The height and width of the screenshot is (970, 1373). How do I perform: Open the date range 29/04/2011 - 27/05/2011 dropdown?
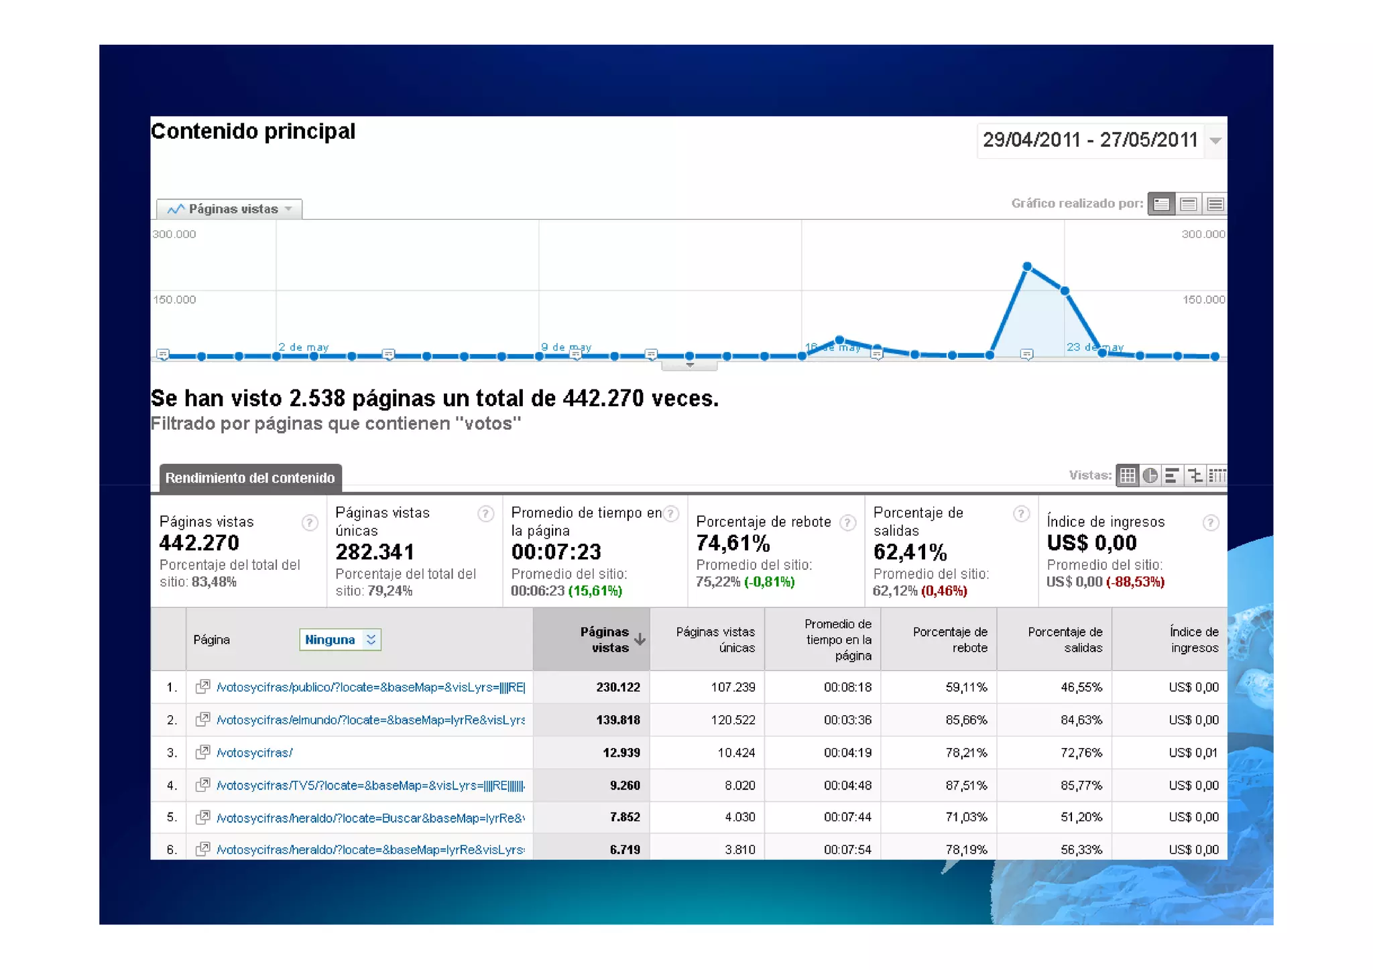point(1215,141)
